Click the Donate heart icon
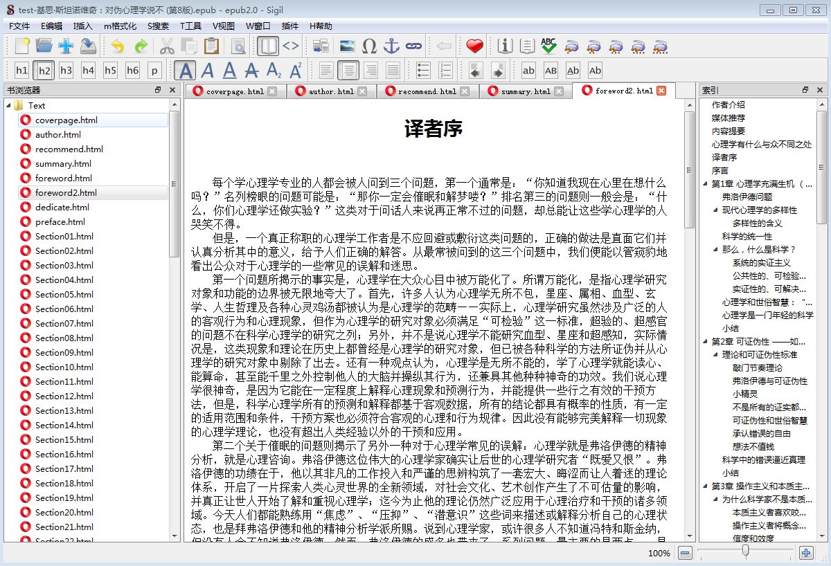This screenshot has width=831, height=566. click(x=474, y=46)
